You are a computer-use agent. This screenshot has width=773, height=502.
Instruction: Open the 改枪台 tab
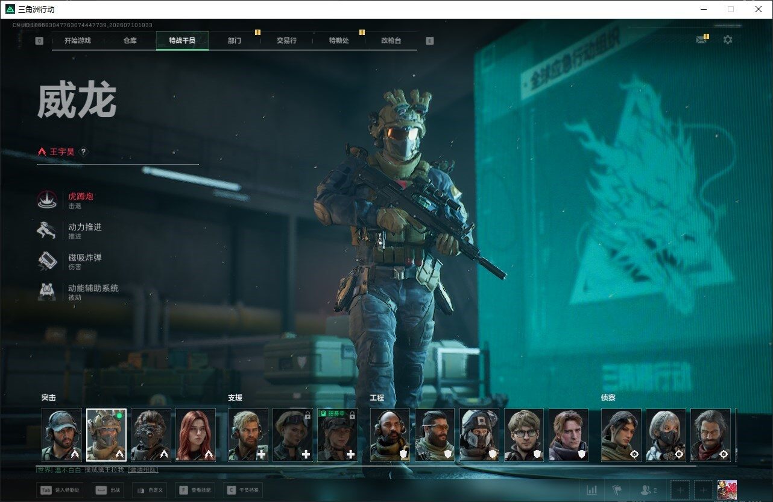[391, 40]
